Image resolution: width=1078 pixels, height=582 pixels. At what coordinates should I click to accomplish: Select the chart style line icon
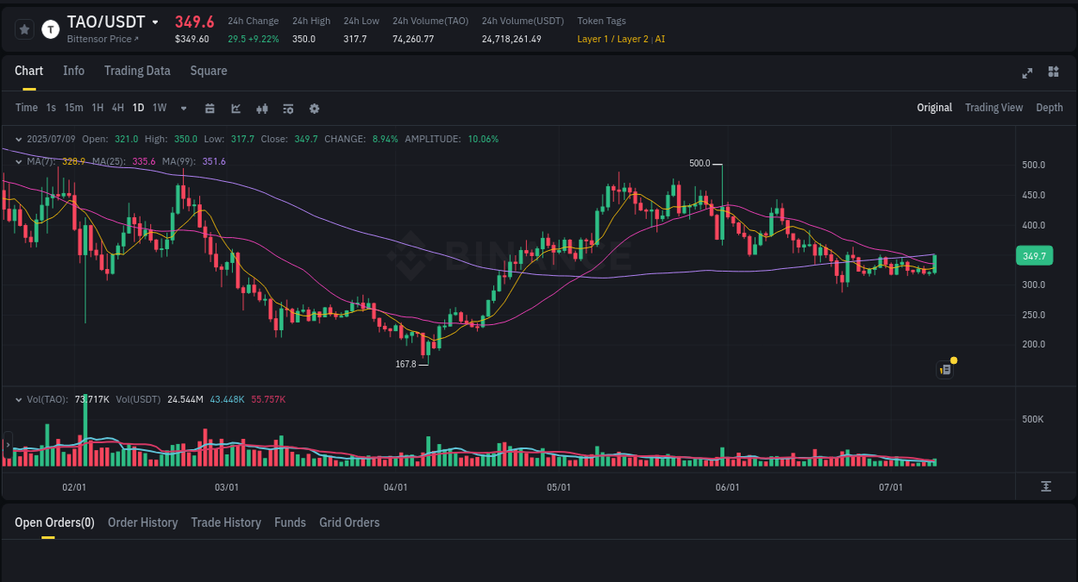[235, 108]
